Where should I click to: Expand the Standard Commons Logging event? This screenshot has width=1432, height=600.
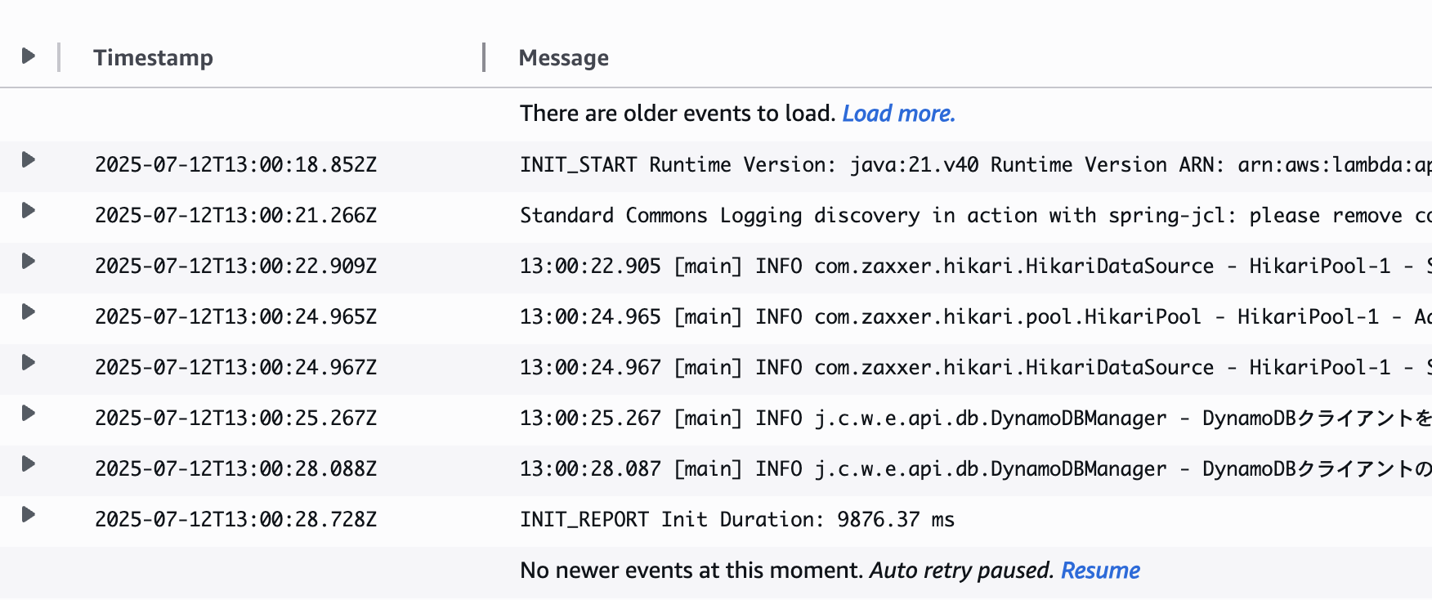(x=29, y=211)
